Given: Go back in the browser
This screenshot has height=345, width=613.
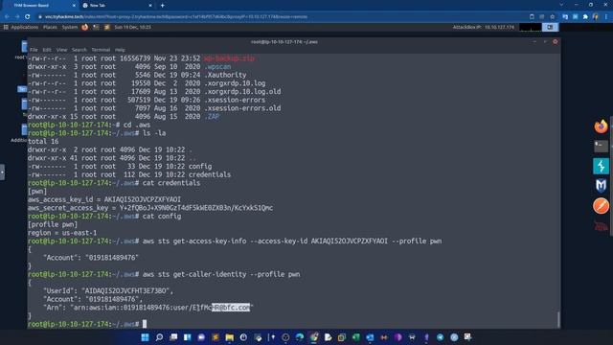Looking at the screenshot, I should pyautogui.click(x=7, y=17).
